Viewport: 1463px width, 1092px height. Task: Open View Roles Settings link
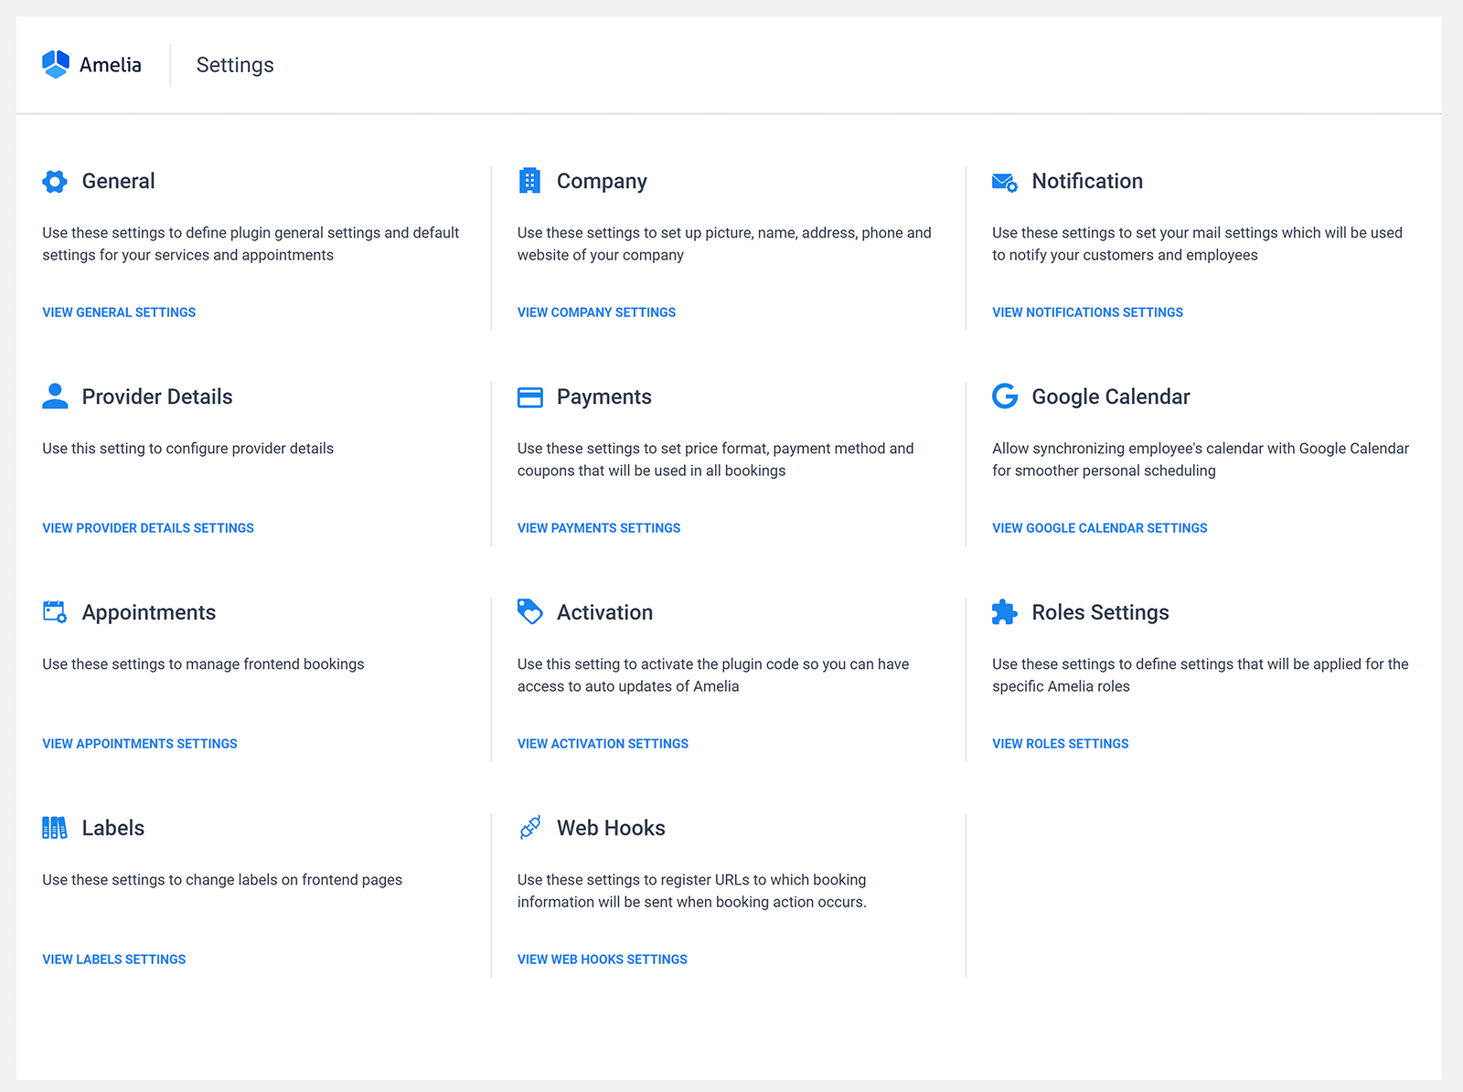pyautogui.click(x=1060, y=744)
